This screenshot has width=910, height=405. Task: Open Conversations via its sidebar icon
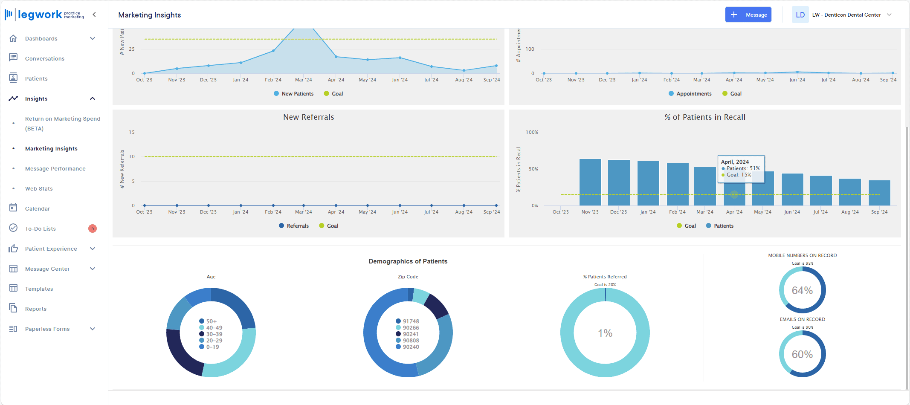pos(13,58)
